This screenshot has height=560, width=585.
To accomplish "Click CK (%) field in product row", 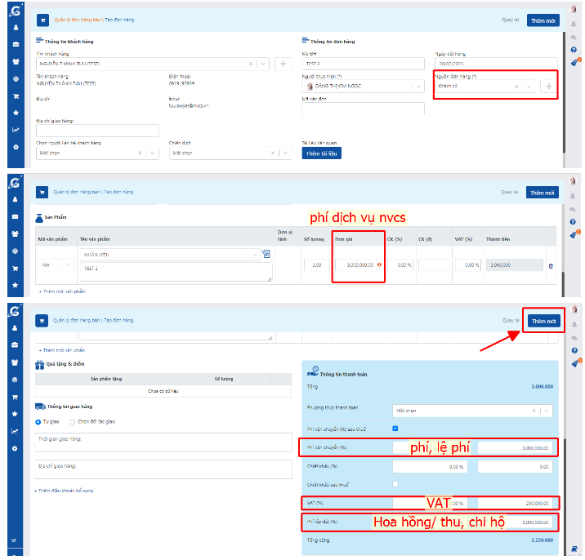I will coord(400,265).
